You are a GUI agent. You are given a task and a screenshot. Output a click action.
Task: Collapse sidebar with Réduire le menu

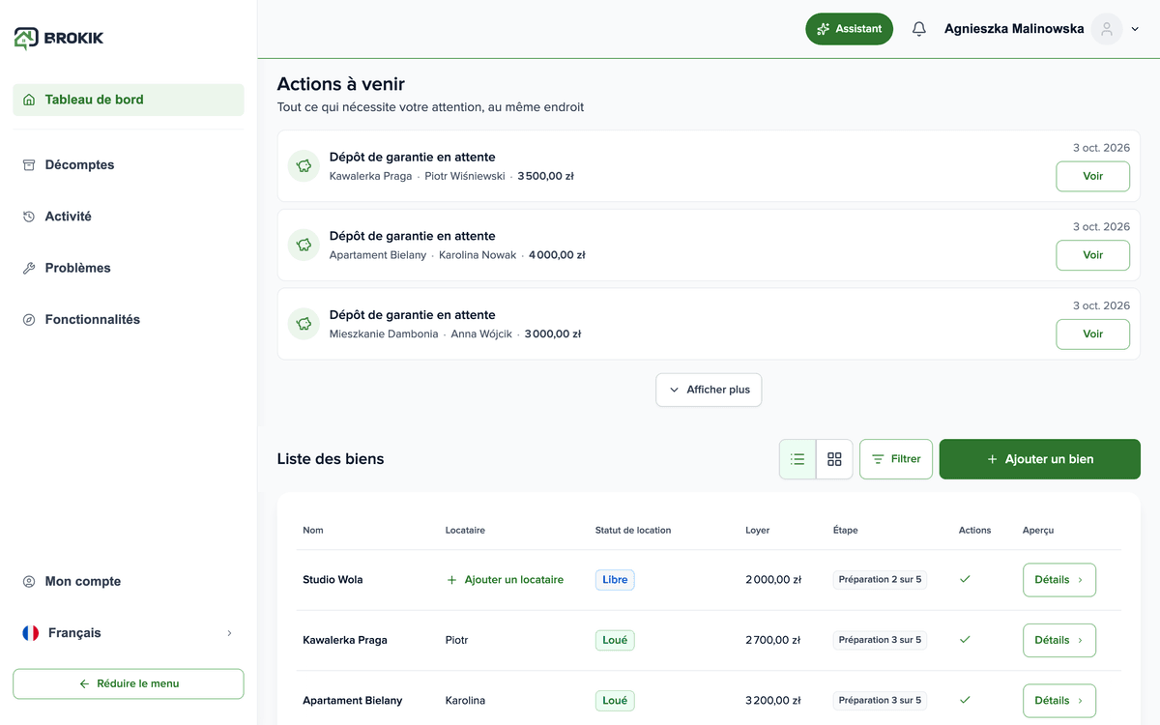(x=129, y=683)
